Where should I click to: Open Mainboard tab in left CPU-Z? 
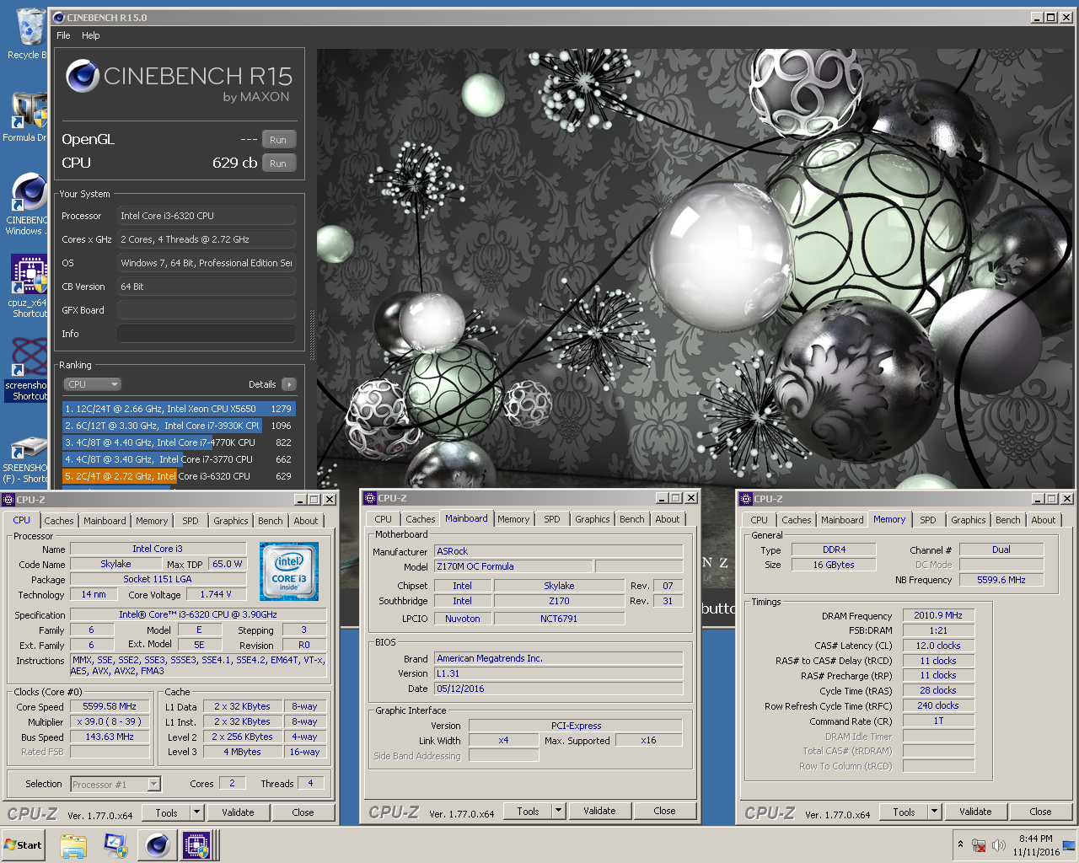[x=105, y=521]
